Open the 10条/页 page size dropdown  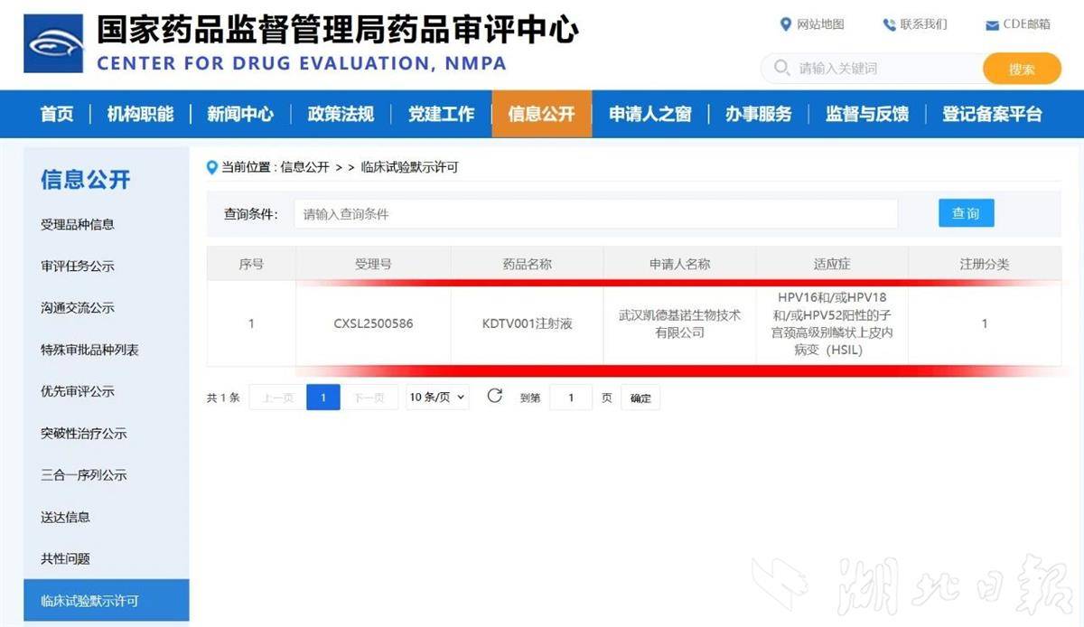pos(437,397)
